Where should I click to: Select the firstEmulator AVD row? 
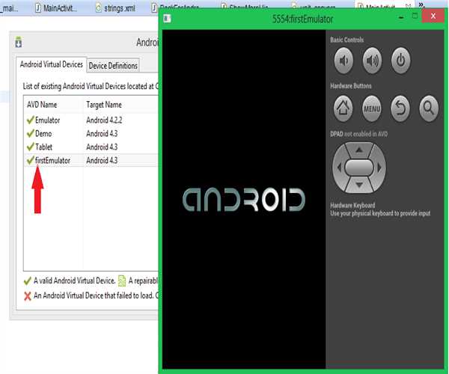[x=58, y=160]
